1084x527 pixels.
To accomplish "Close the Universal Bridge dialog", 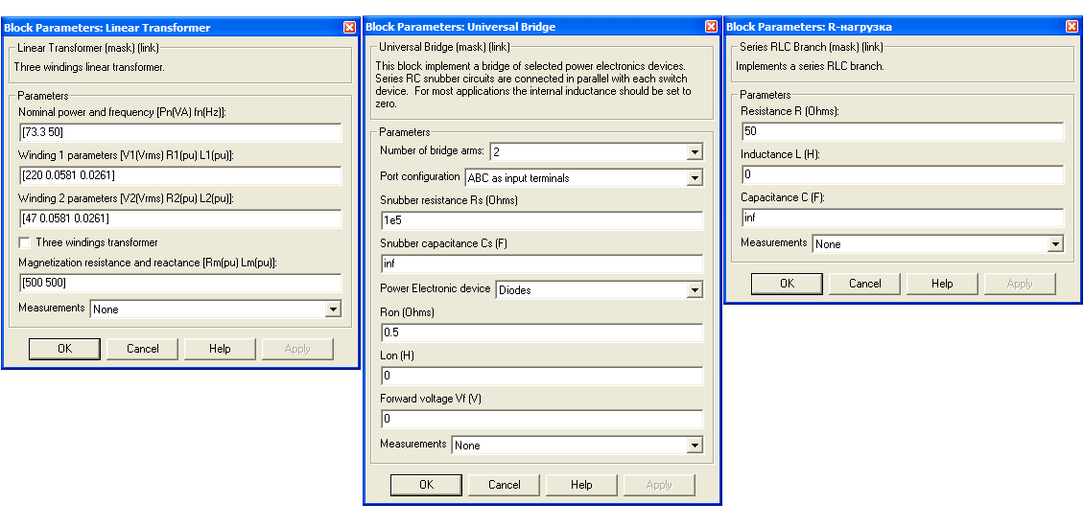I will pos(711,27).
